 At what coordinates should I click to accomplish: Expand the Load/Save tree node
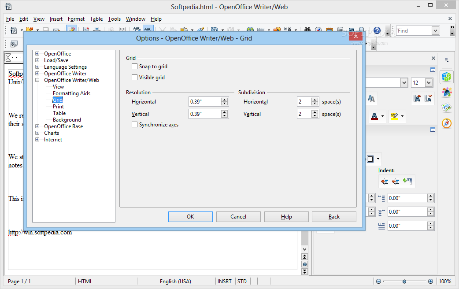(37, 60)
